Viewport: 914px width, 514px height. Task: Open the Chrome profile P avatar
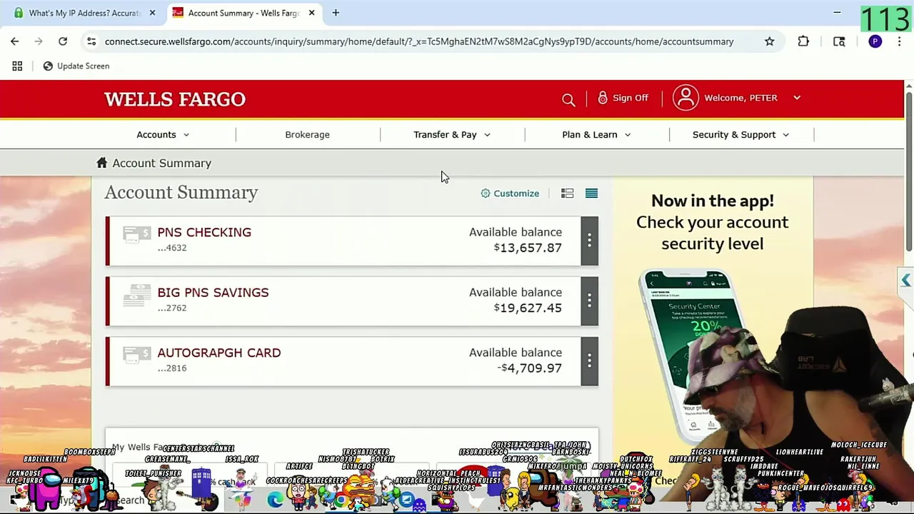(875, 41)
